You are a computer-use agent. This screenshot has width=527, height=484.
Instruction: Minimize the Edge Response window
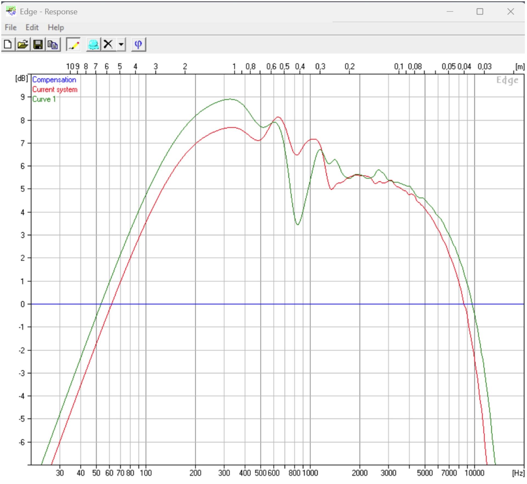(x=450, y=12)
